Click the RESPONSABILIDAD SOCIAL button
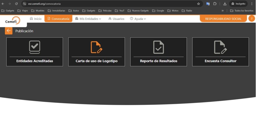 click(223, 19)
